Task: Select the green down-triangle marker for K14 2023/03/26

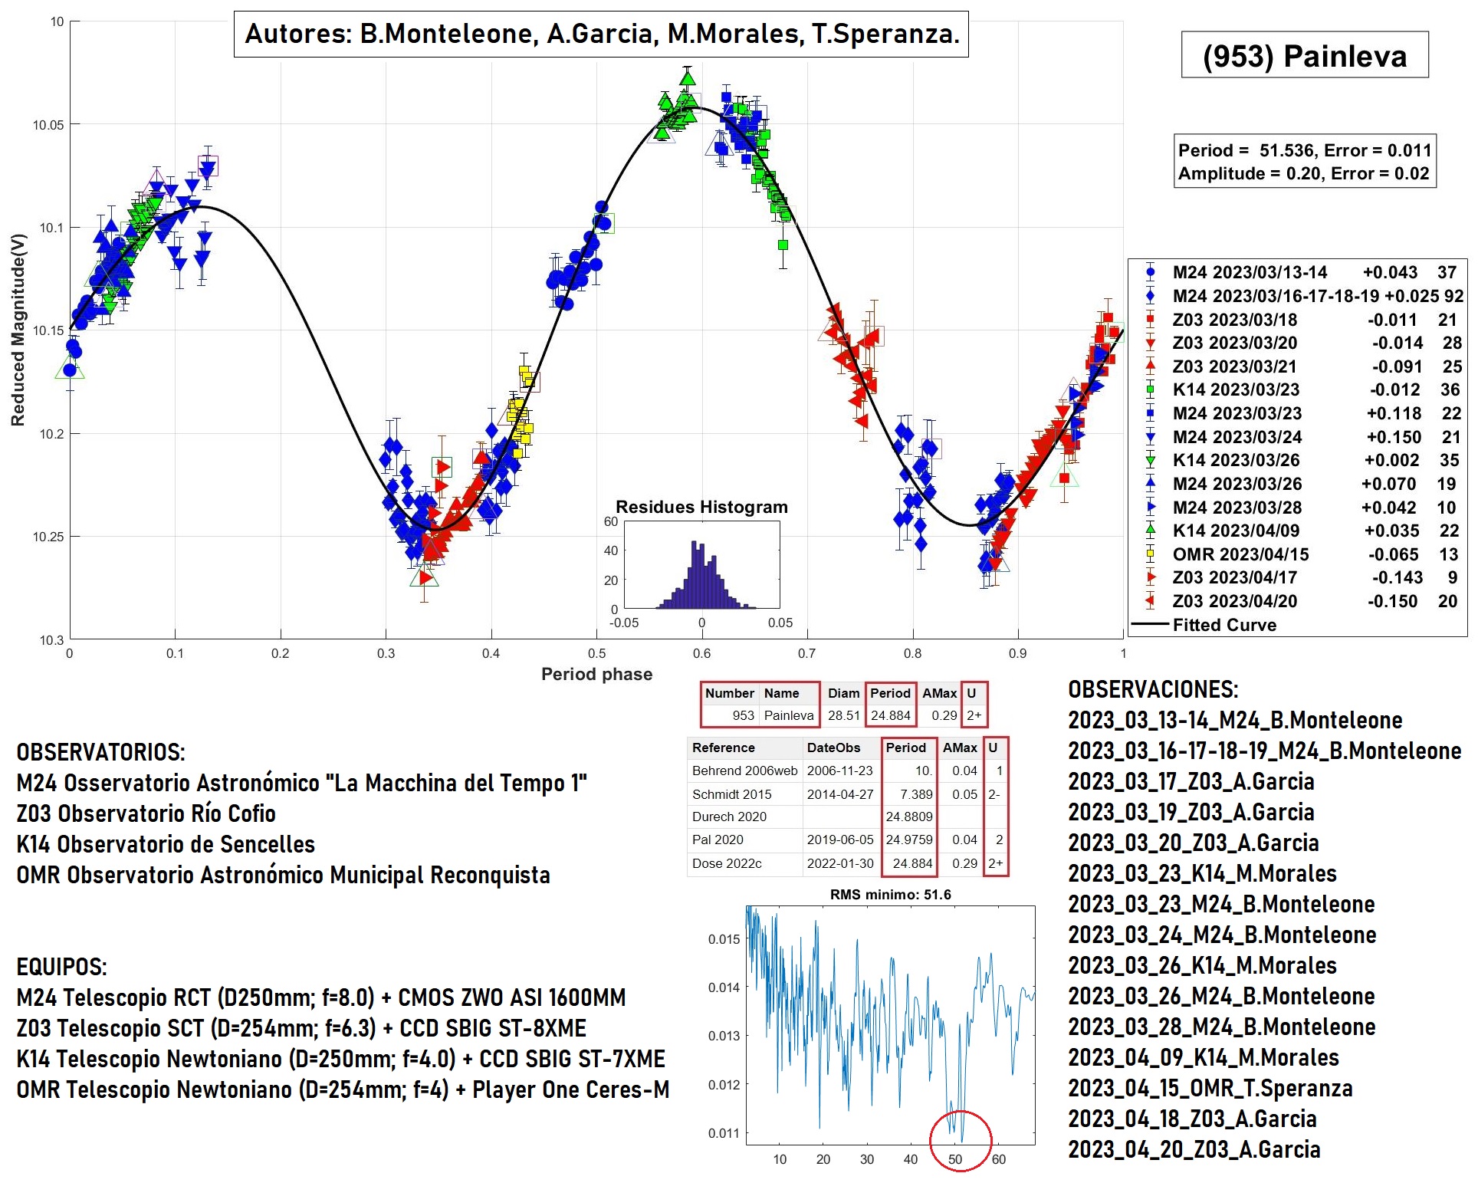Action: [1150, 460]
